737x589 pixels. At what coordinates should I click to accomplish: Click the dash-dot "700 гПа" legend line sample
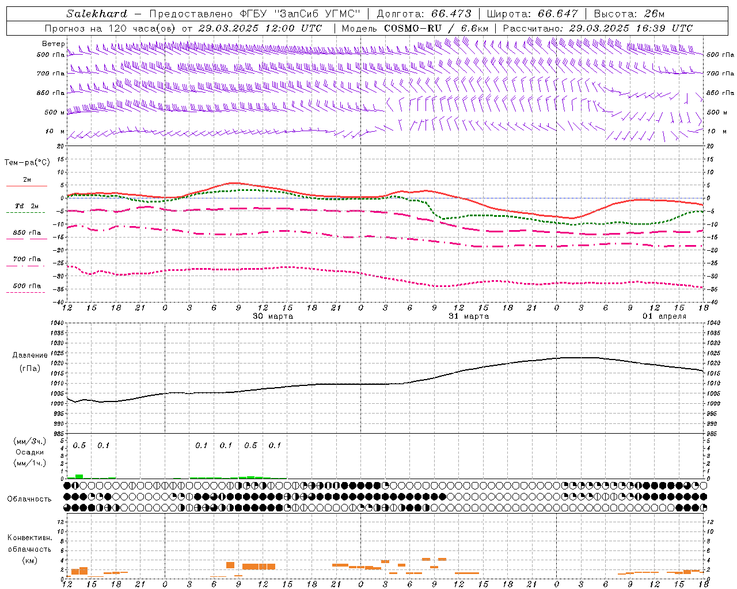coord(25,266)
